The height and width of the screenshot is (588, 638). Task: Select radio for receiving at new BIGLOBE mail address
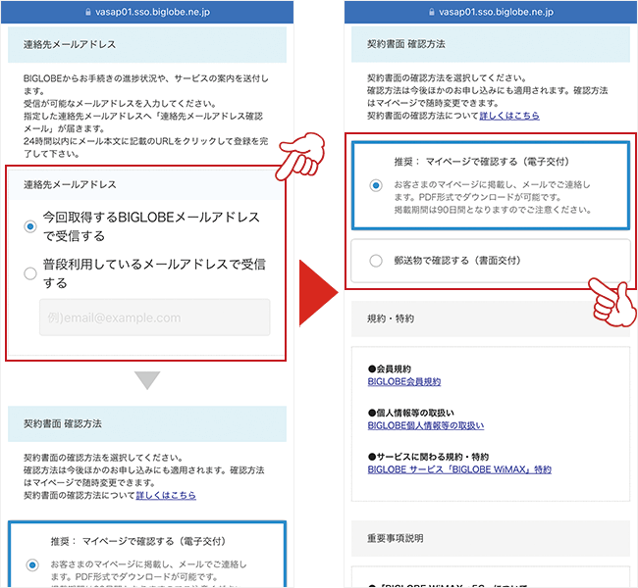(x=30, y=226)
